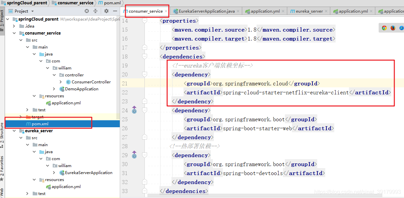Screen dimensions: 404x198
Task: Fold the dependency block at line 20
Action: click(144, 74)
